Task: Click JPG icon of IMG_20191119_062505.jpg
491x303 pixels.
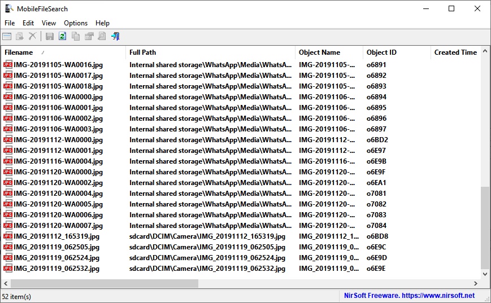Action: 8,247
